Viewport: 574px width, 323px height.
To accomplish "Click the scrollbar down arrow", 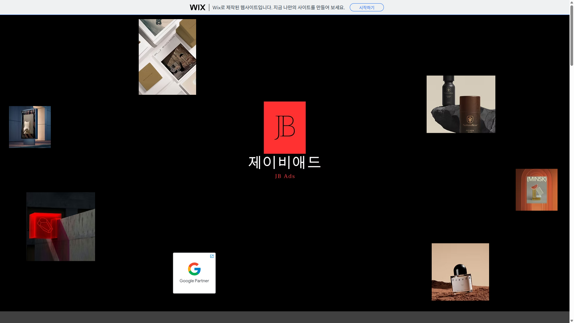I will pos(572,321).
